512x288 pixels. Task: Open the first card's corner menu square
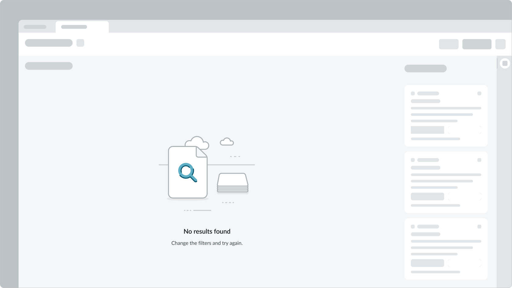pyautogui.click(x=479, y=94)
